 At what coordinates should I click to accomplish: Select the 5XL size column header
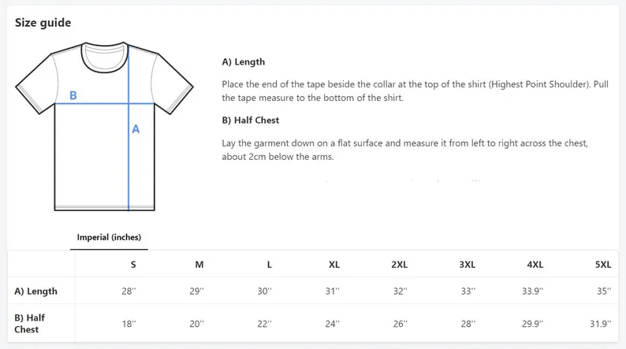(603, 265)
